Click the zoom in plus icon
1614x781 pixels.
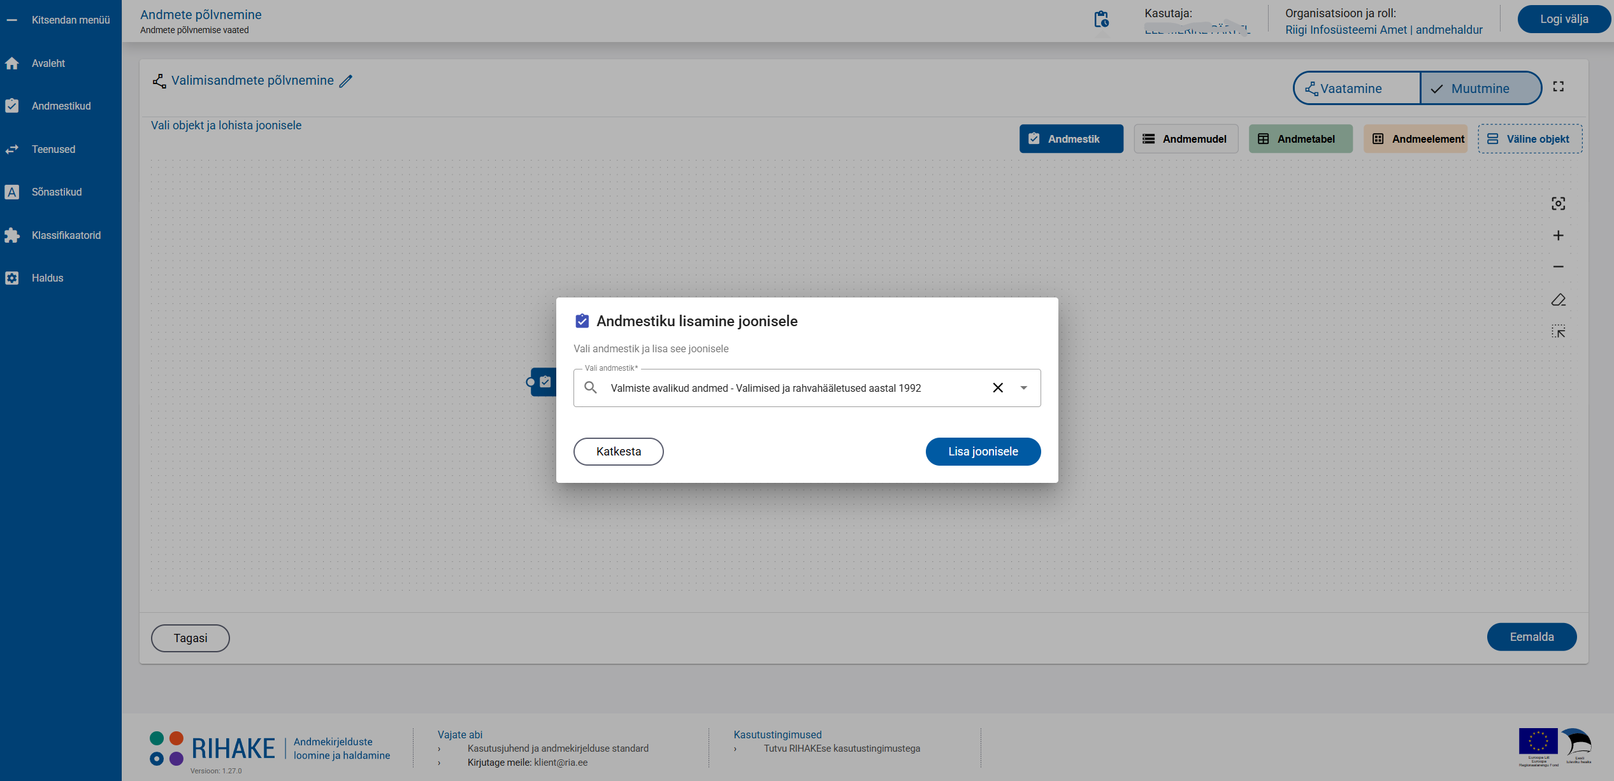point(1558,236)
